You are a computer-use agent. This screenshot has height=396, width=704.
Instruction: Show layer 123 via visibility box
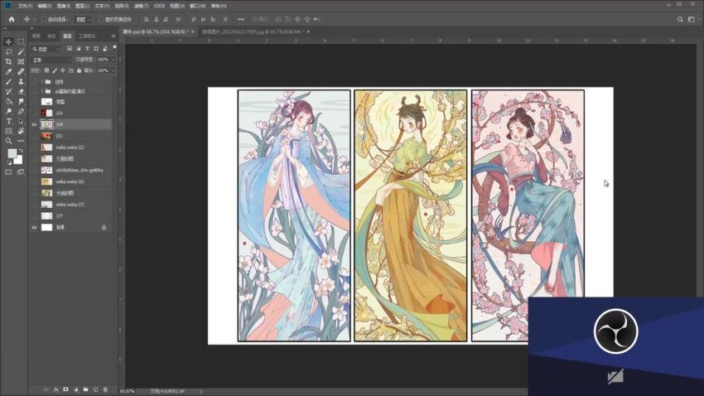(34, 113)
